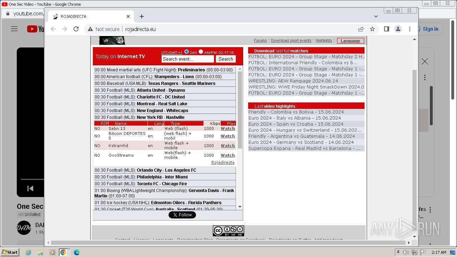Open Edmonton Oilers - Florida Panthers event
The width and height of the screenshot is (457, 257).
(165, 203)
